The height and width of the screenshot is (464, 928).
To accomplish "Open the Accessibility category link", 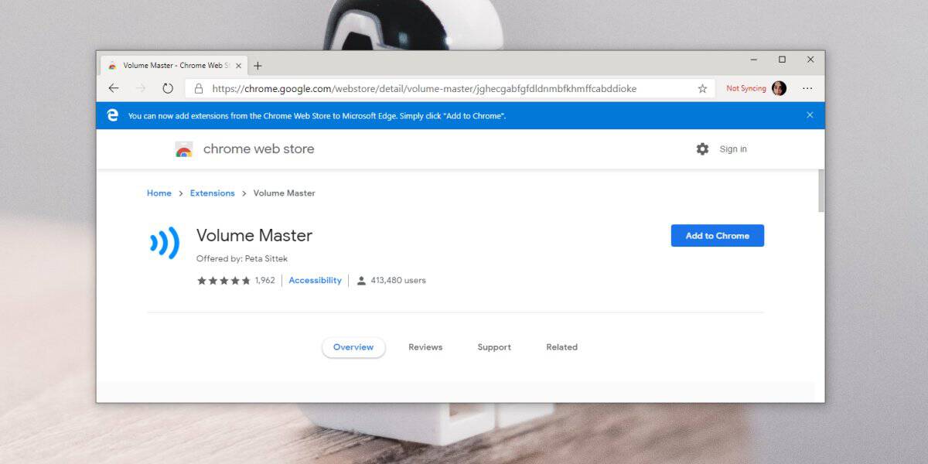I will 315,281.
